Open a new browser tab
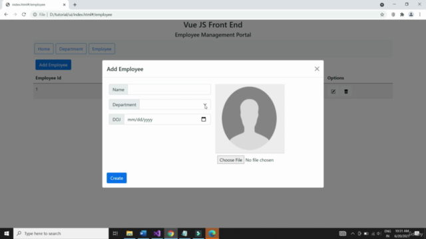This screenshot has width=426, height=239. click(x=75, y=5)
